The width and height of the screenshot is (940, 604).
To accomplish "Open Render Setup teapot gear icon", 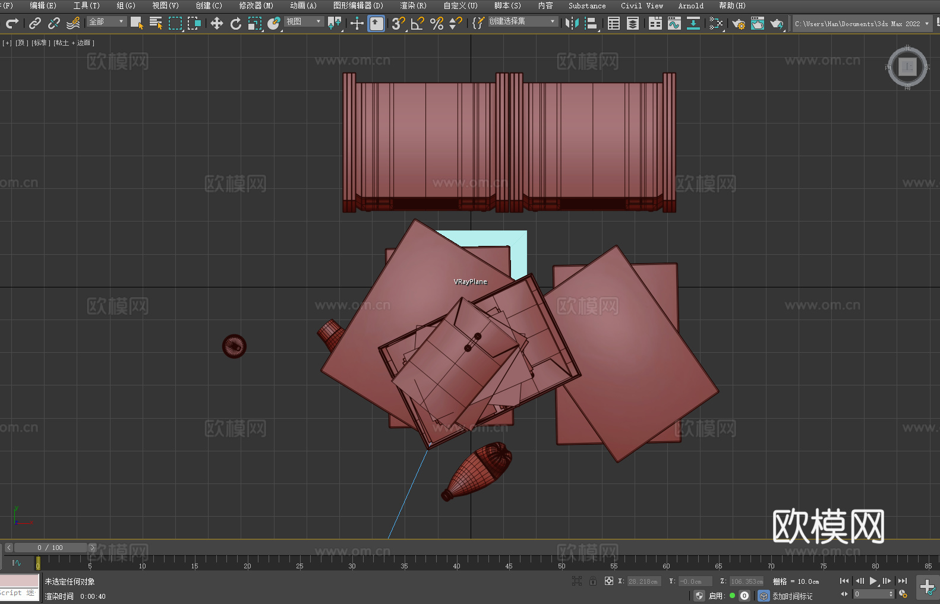I will coord(739,23).
